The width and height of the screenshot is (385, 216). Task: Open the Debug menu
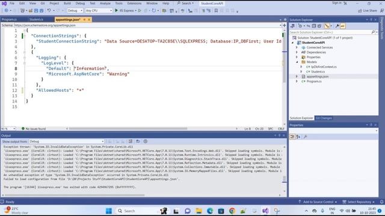80,4
